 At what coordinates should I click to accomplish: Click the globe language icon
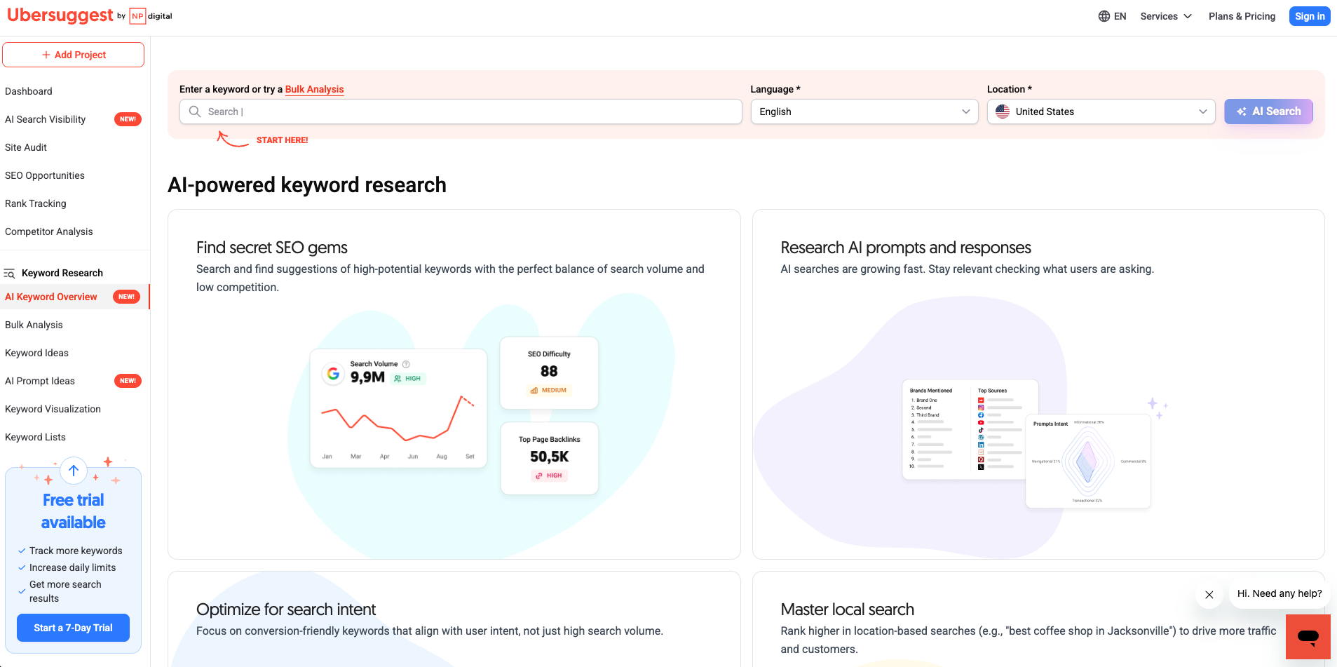point(1104,16)
